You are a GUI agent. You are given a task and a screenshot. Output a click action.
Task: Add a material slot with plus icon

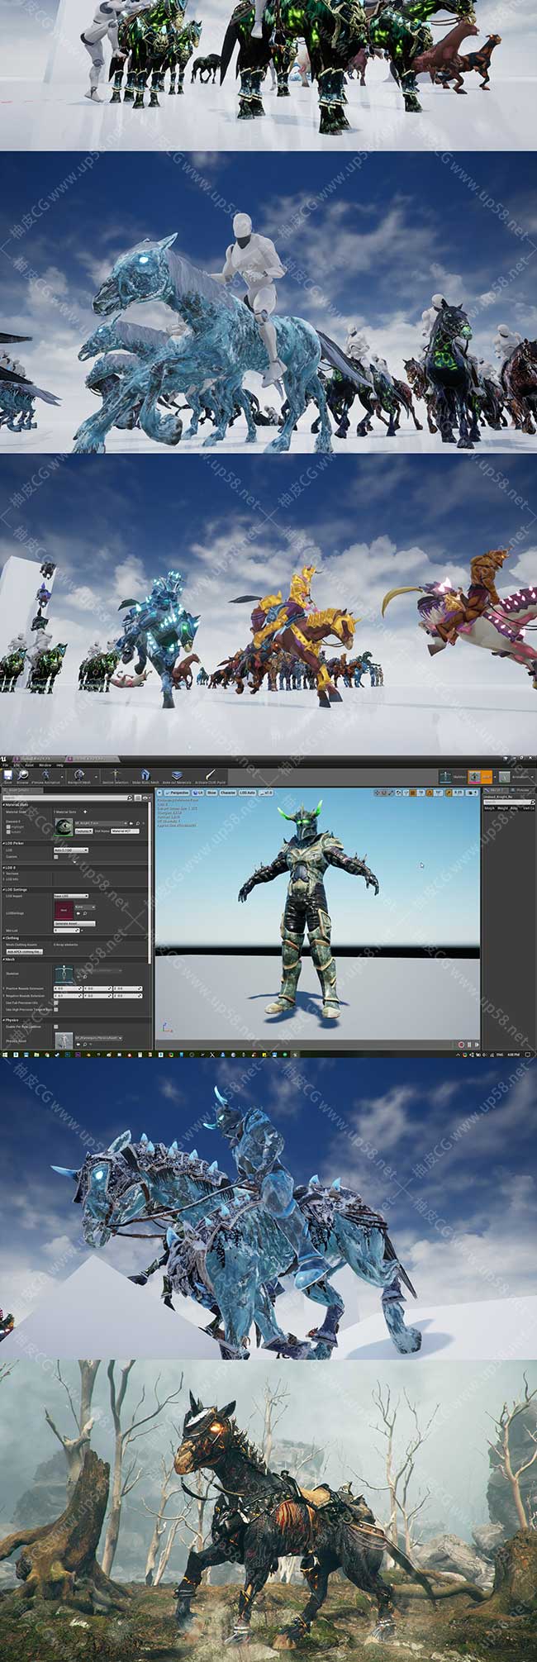85,812
